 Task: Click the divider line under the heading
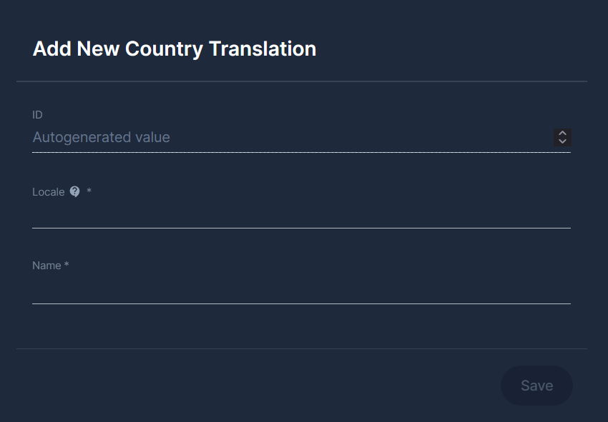point(300,81)
